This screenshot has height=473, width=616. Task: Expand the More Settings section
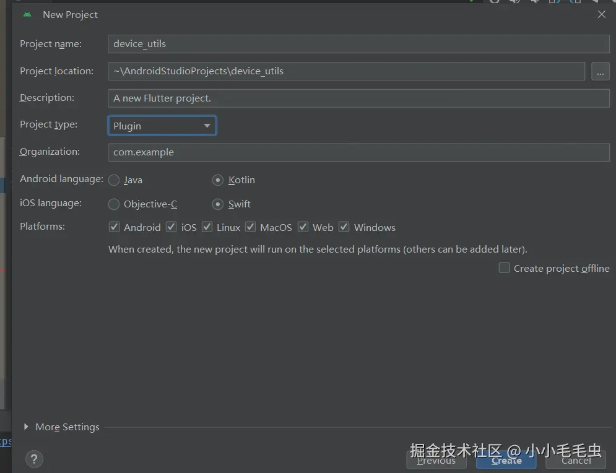click(26, 427)
